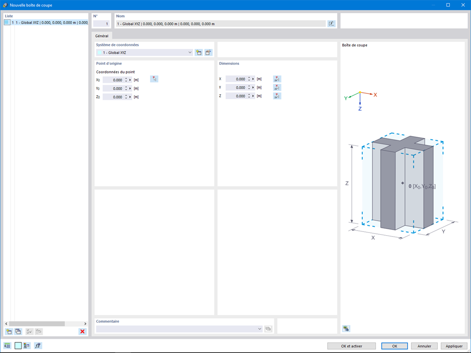Click the Y0 coordinate input field
Image resolution: width=471 pixels, height=353 pixels.
pos(113,88)
